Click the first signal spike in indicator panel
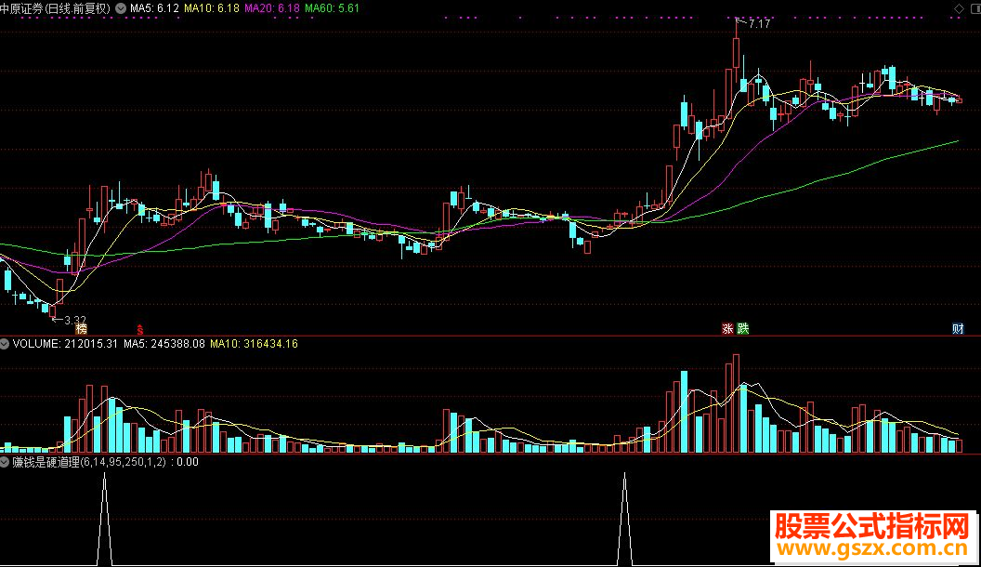The image size is (981, 567). click(x=104, y=520)
